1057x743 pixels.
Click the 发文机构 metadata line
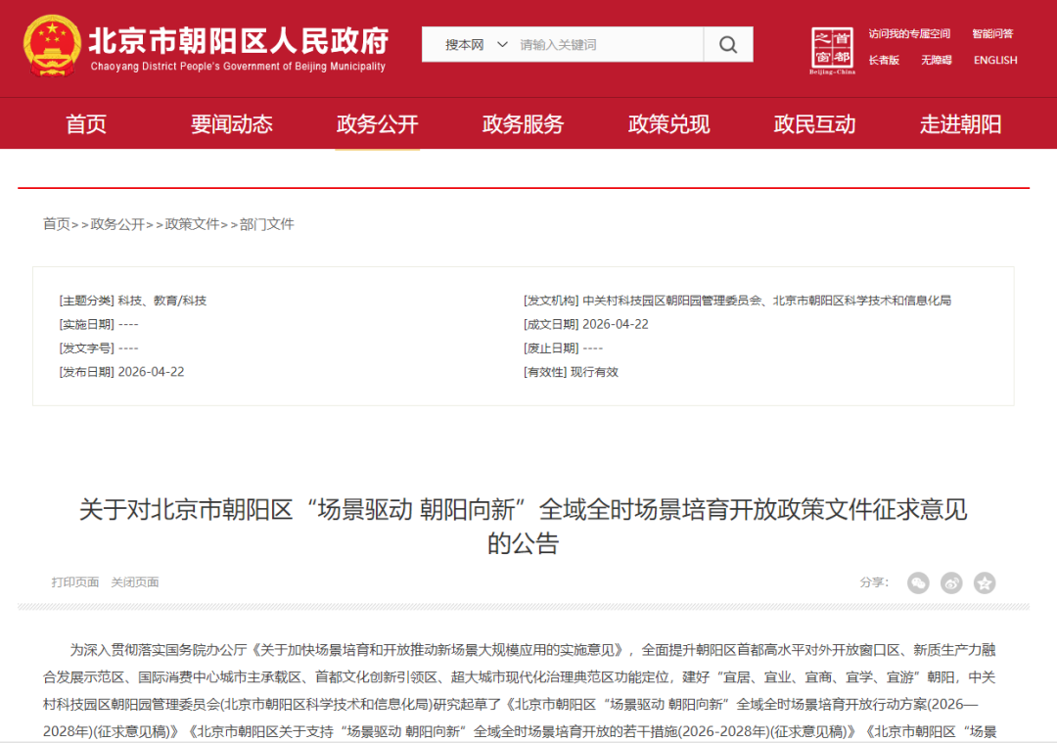click(x=738, y=301)
